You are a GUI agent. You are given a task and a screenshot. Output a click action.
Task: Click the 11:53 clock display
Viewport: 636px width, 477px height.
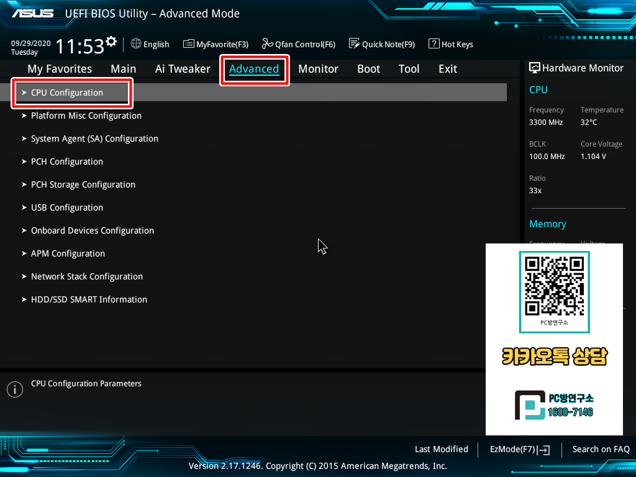(80, 46)
